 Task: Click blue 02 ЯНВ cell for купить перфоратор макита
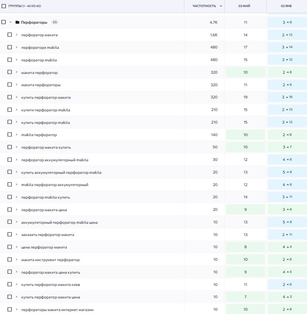coord(287,97)
